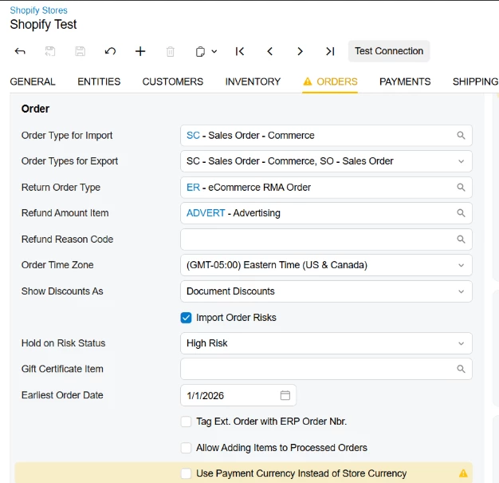Screen dimensions: 499x483
Task: Go to the previous record
Action: [270, 51]
